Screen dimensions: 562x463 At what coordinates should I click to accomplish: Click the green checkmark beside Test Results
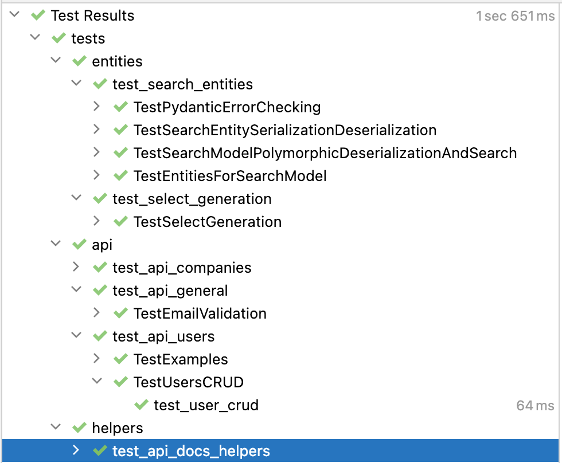[x=38, y=15]
